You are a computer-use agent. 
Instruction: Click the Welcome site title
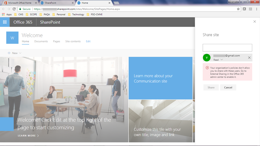pyautogui.click(x=32, y=35)
